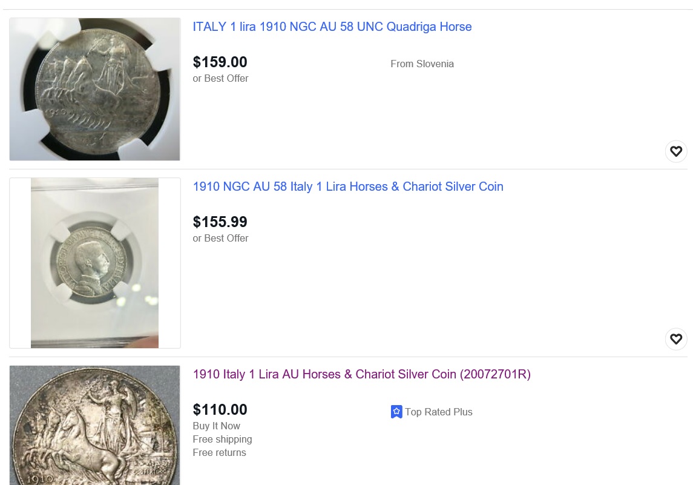The width and height of the screenshot is (693, 485).
Task: Click the From Slovenia location text
Action: click(x=422, y=64)
